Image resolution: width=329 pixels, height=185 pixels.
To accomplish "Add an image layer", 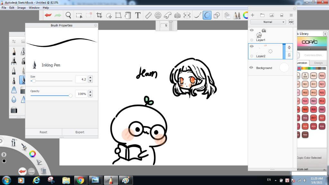I will (x=272, y=15).
